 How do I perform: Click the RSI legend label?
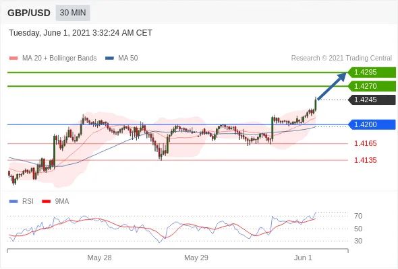(x=28, y=202)
